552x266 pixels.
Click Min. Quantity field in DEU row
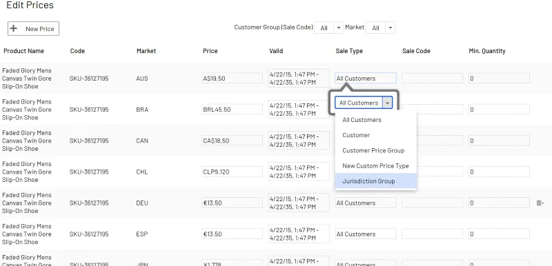[499, 203]
